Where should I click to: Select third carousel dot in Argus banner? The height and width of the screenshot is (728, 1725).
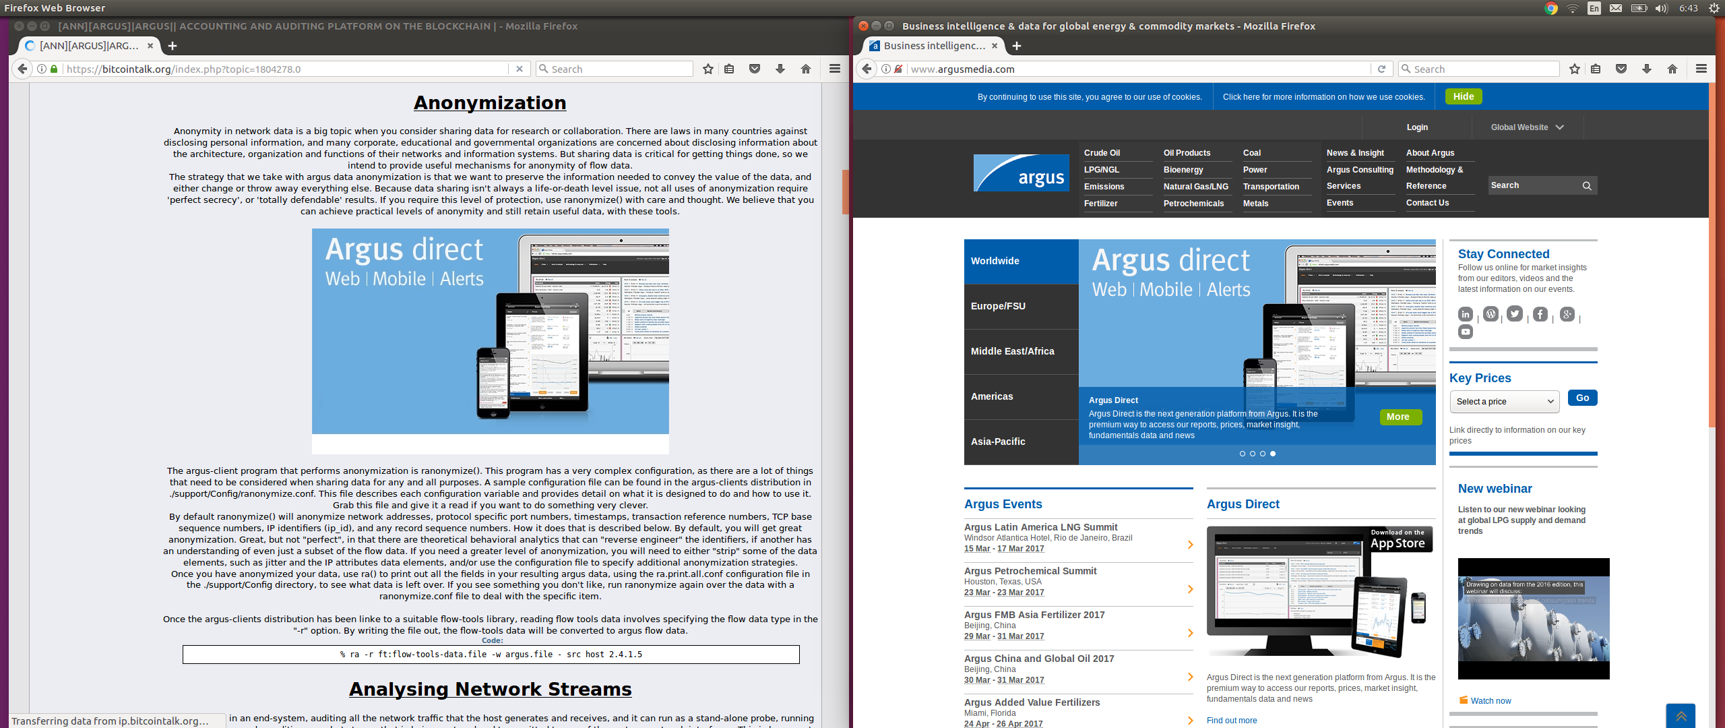(1263, 454)
